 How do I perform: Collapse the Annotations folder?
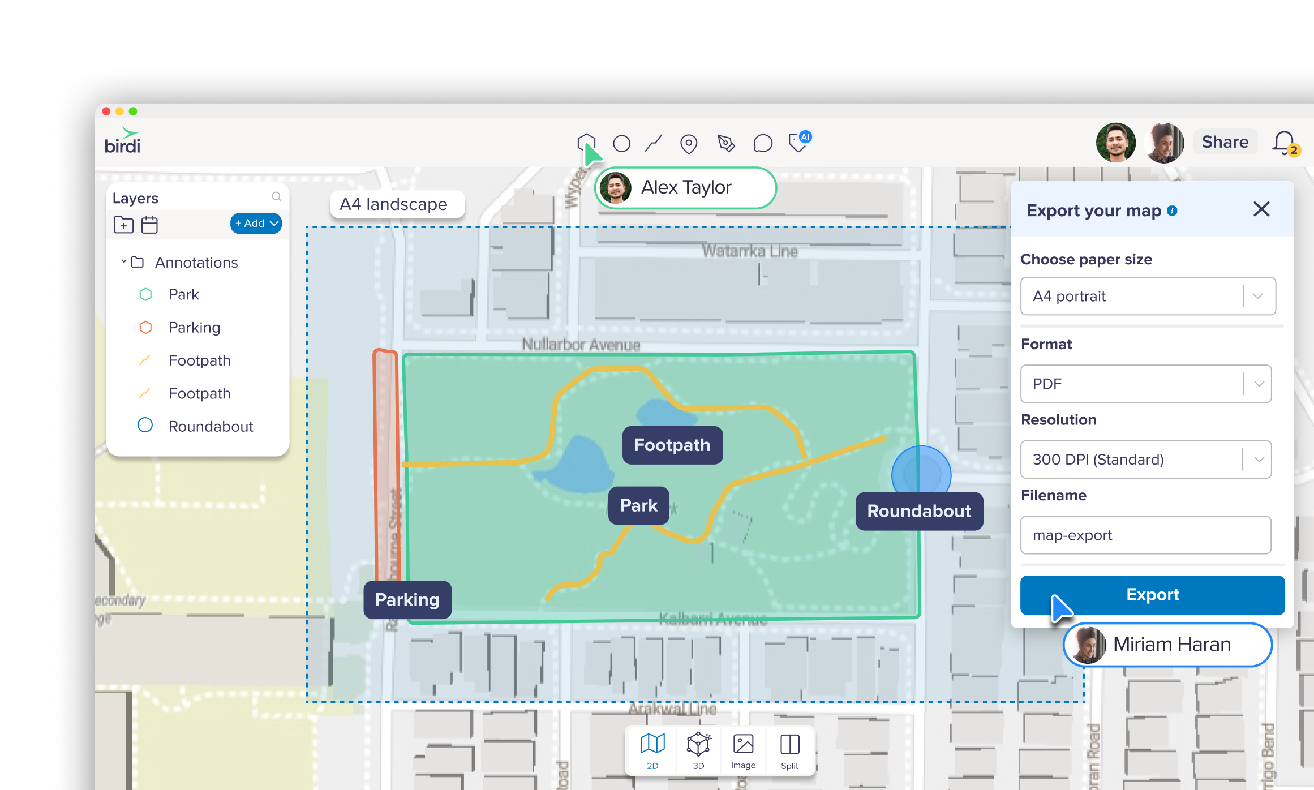pyautogui.click(x=123, y=262)
